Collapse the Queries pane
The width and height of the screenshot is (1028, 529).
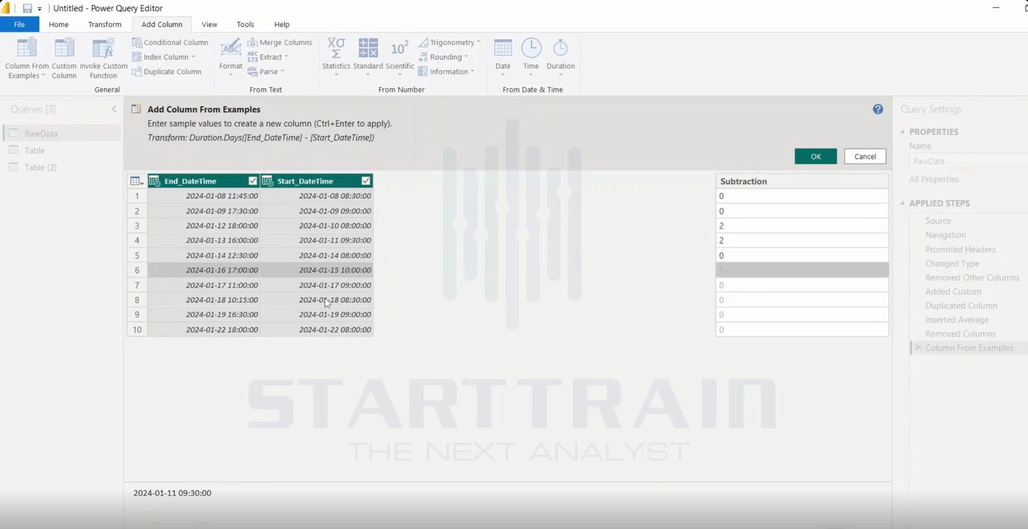tap(114, 109)
